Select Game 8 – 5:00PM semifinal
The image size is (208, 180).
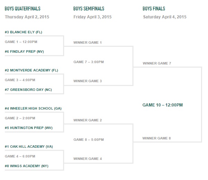89,140
